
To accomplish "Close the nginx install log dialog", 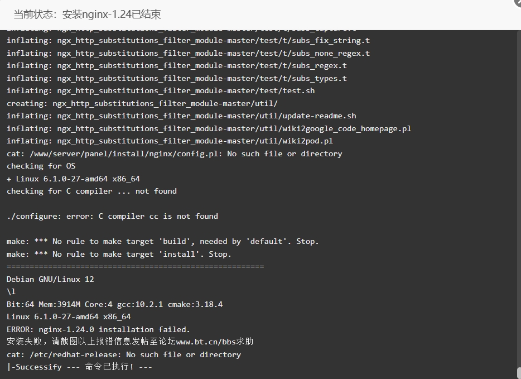I will [518, 2].
